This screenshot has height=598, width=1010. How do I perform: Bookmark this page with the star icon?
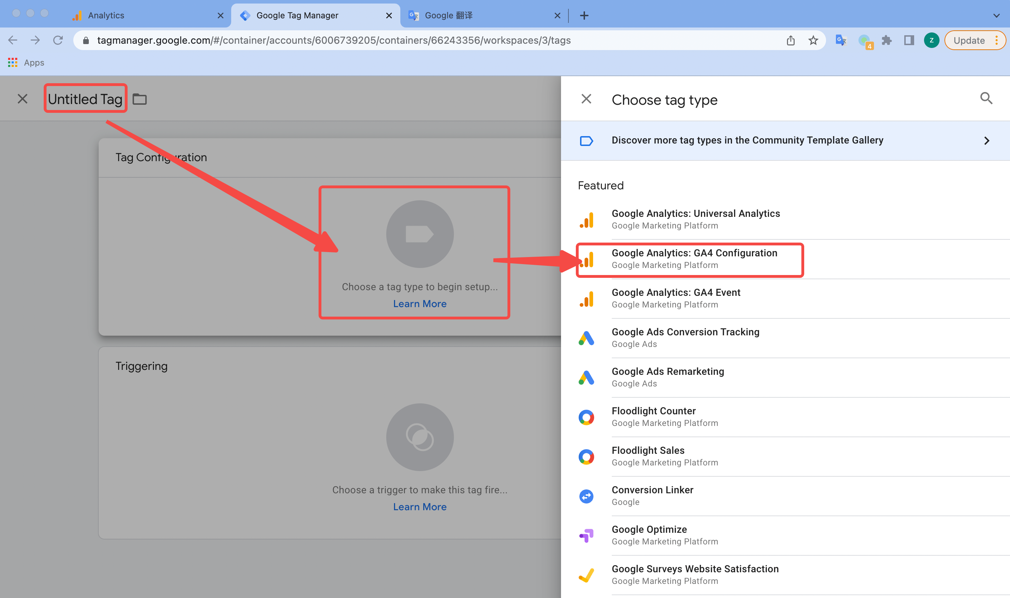point(813,40)
